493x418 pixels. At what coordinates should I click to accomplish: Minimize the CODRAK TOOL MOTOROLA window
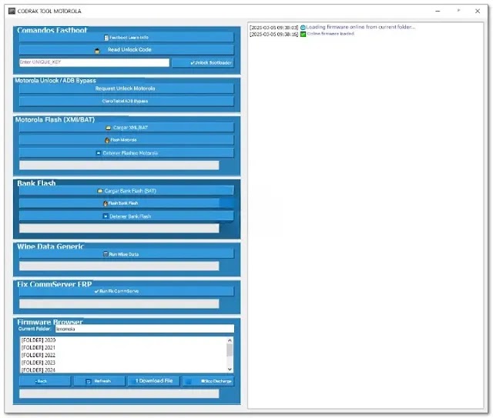click(438, 11)
